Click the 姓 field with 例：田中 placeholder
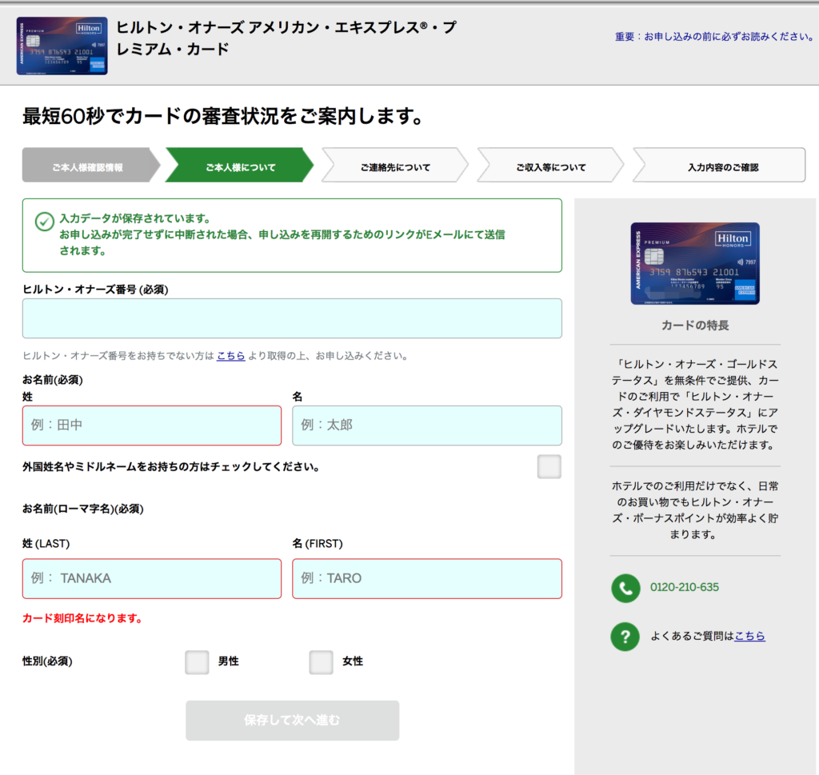The height and width of the screenshot is (775, 819). pyautogui.click(x=151, y=425)
